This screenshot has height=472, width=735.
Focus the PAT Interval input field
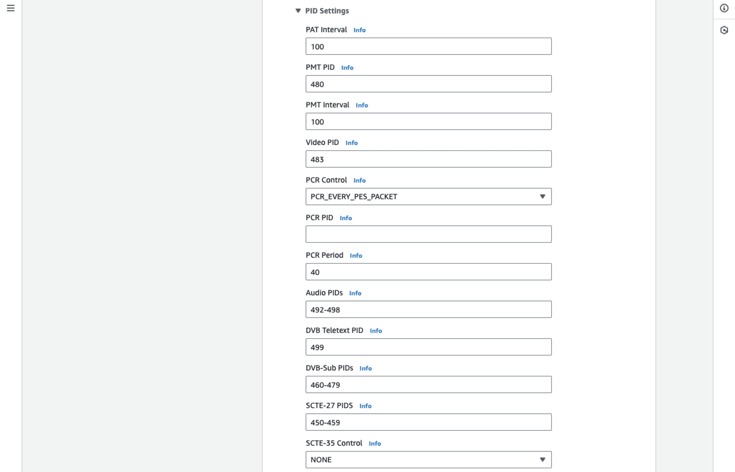[x=429, y=46]
